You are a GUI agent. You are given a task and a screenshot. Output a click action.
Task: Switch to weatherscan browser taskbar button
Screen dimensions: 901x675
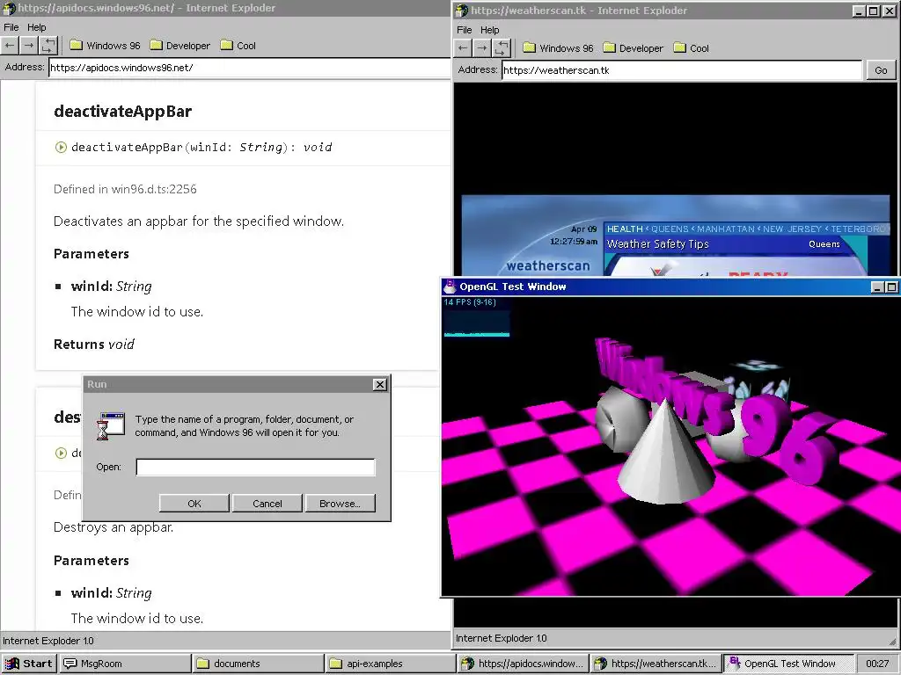click(656, 664)
